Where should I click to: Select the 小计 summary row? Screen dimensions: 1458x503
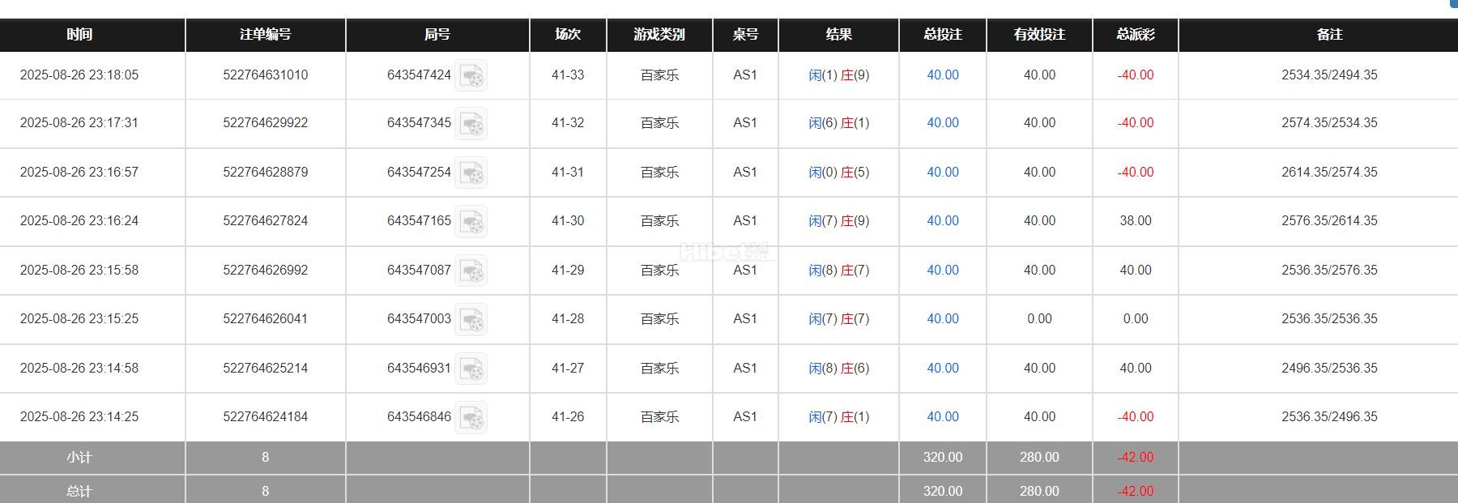click(x=77, y=457)
